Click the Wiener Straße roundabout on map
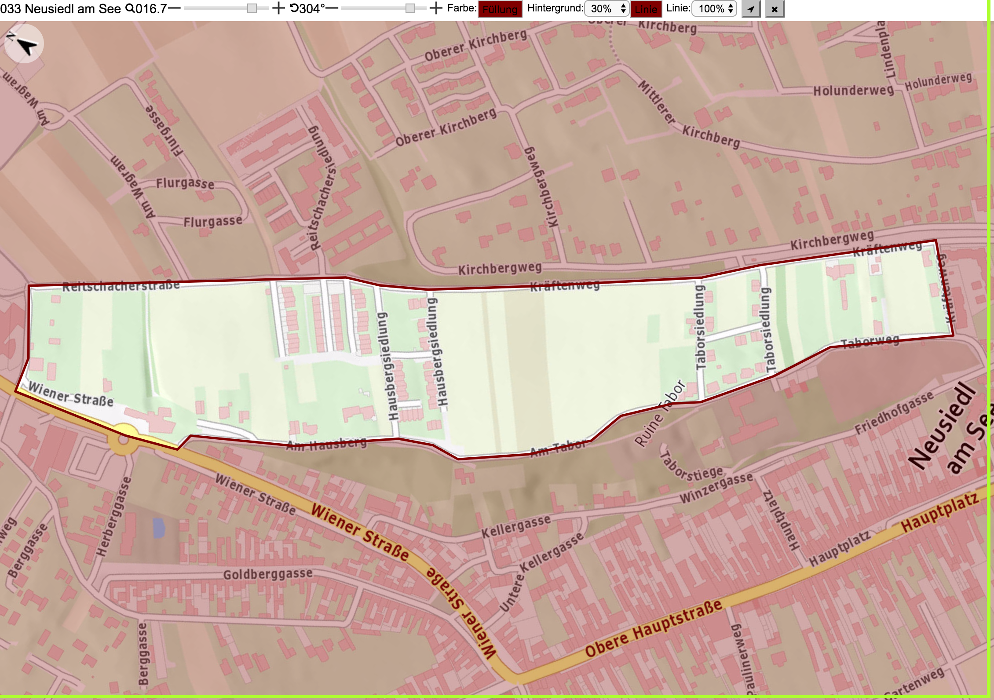Screen dimensions: 994x700 pyautogui.click(x=124, y=438)
